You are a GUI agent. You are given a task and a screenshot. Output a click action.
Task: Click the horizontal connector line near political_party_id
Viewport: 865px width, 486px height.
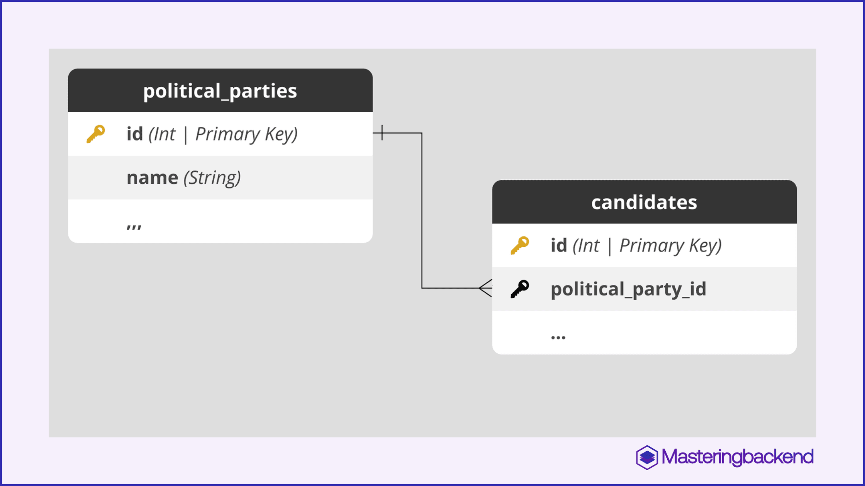450,288
